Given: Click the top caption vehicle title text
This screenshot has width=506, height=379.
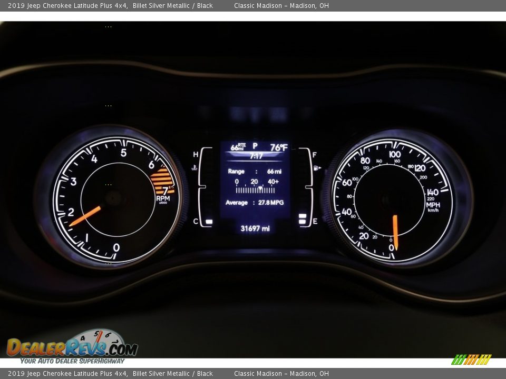Looking at the screenshot, I should click(x=111, y=6).
